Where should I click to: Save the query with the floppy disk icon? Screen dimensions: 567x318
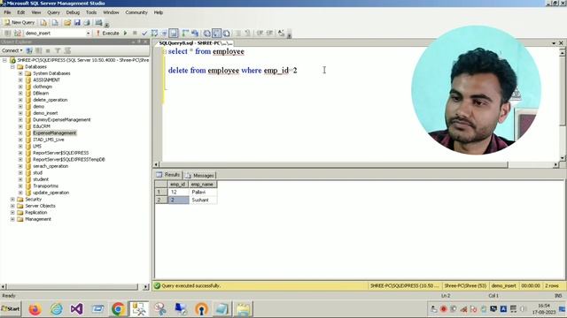77,22
